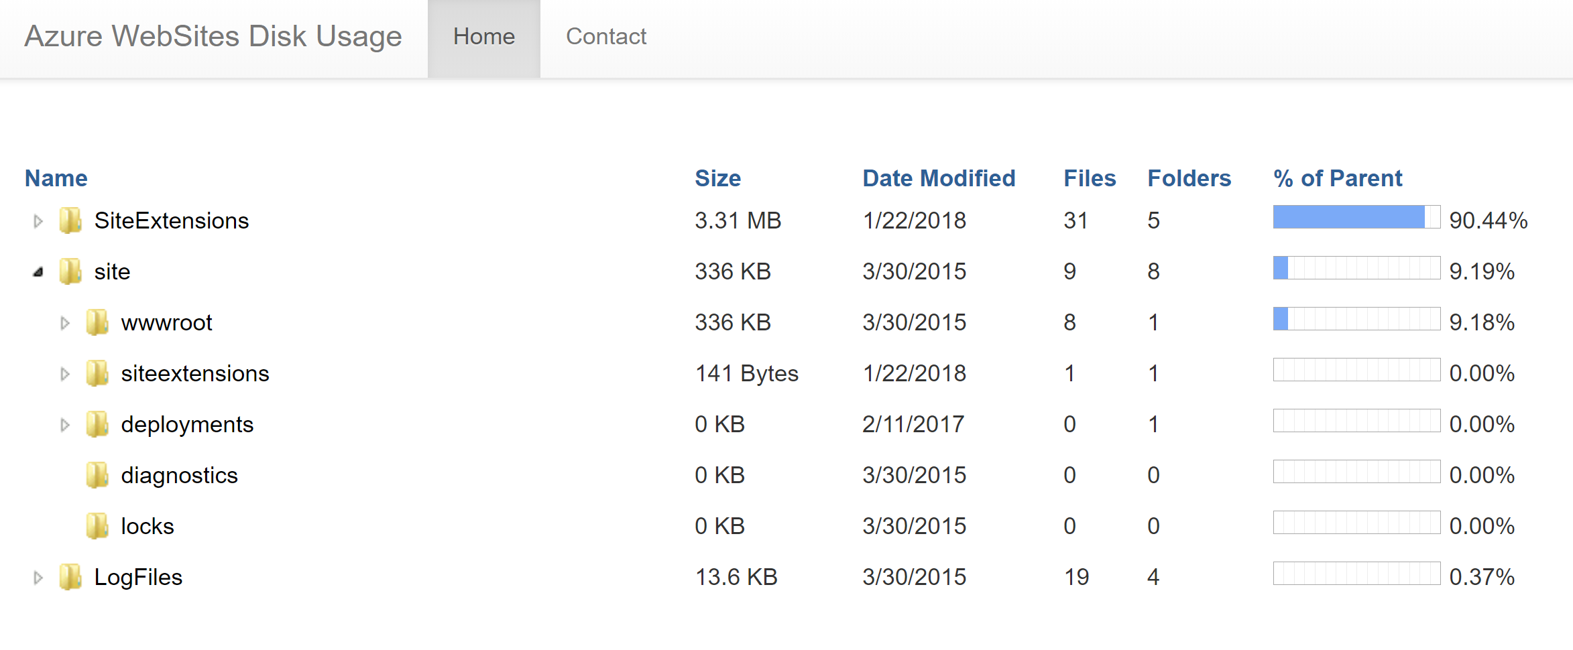Click the locks empty usage bar
This screenshot has width=1573, height=650.
coord(1356,523)
